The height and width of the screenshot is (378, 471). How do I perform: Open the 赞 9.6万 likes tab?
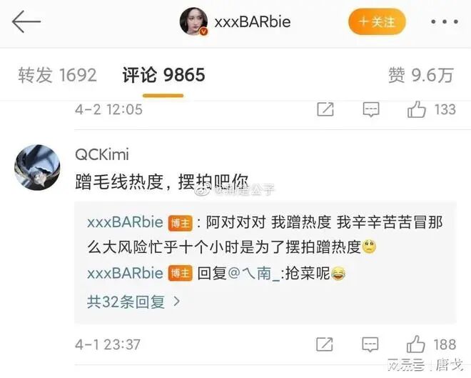click(x=421, y=75)
